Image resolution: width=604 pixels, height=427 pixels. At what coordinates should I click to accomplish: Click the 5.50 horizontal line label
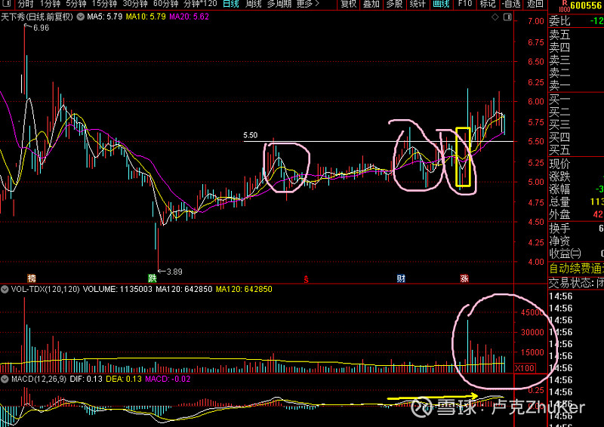tap(251, 135)
